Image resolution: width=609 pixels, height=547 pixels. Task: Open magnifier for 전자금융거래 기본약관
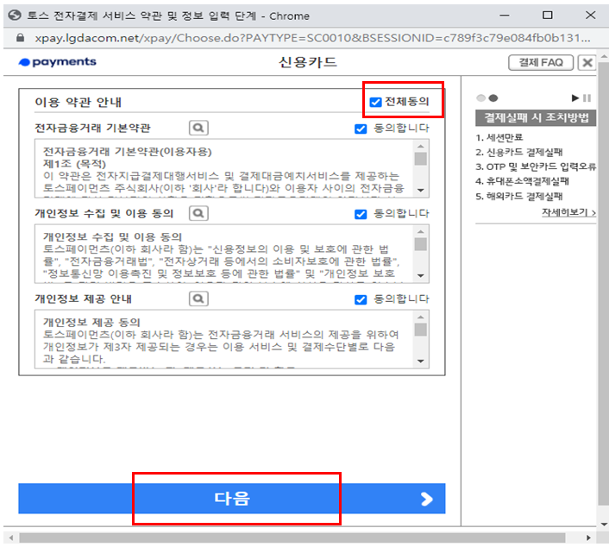[198, 128]
